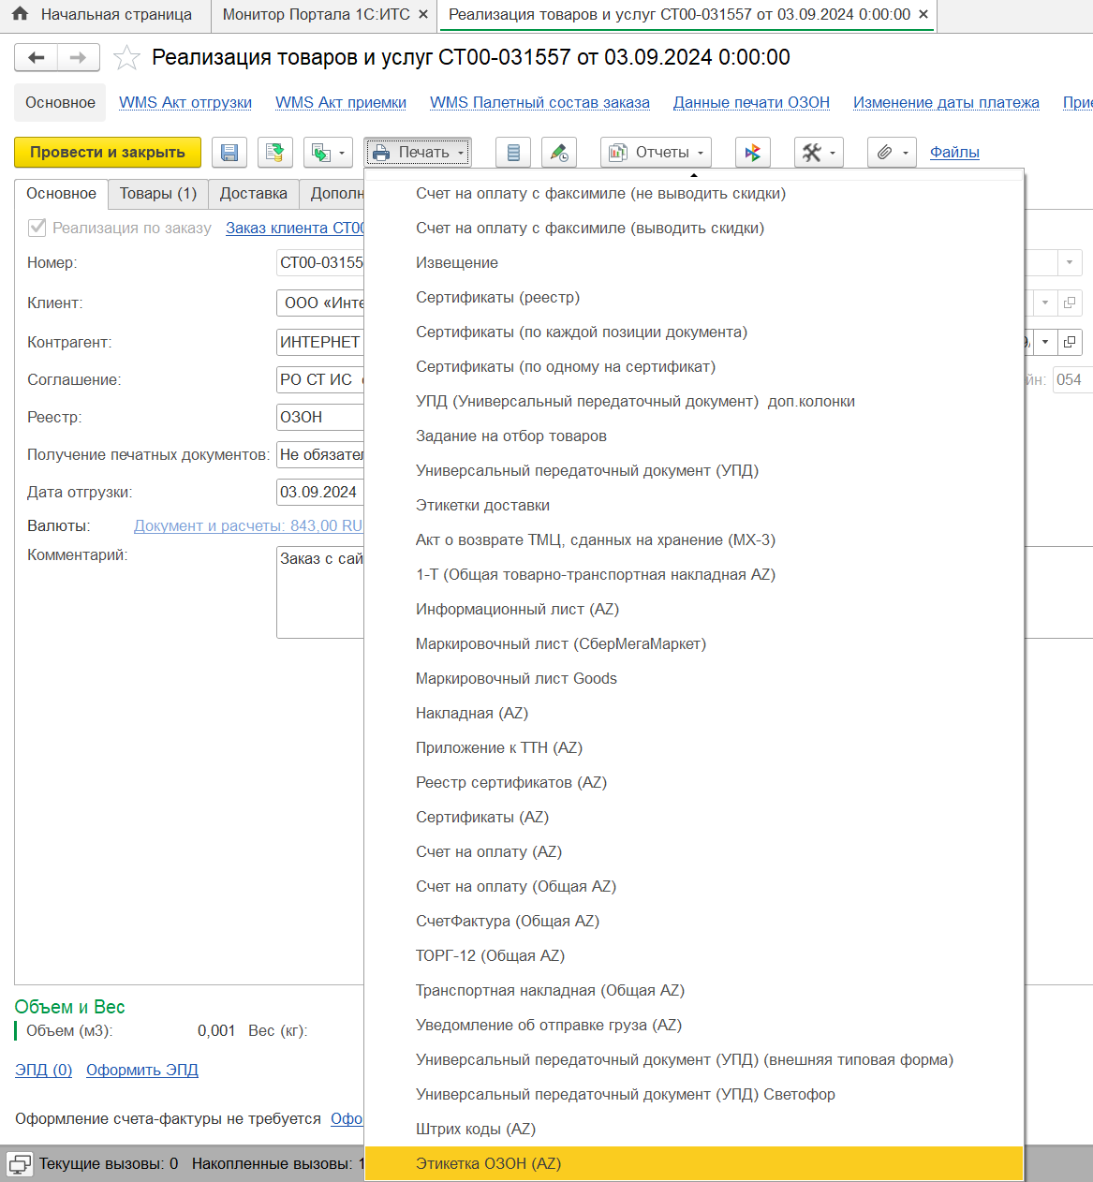The height and width of the screenshot is (1182, 1093).
Task: Go back using the left arrow
Action: pos(37,58)
